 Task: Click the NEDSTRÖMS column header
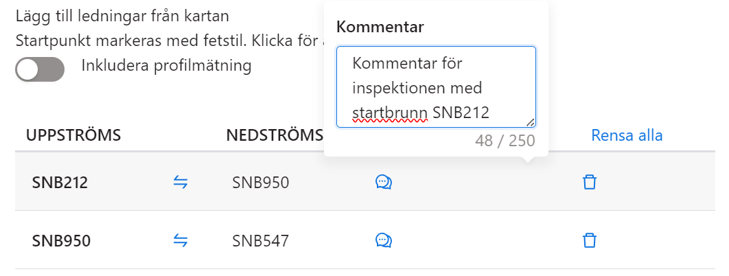(274, 135)
